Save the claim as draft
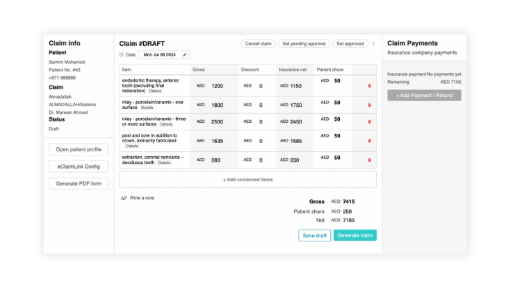The image size is (513, 288). point(314,235)
